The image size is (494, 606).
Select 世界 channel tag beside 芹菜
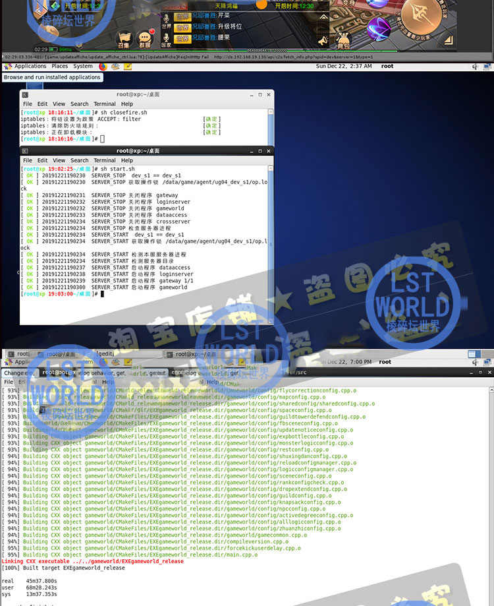[x=182, y=16]
